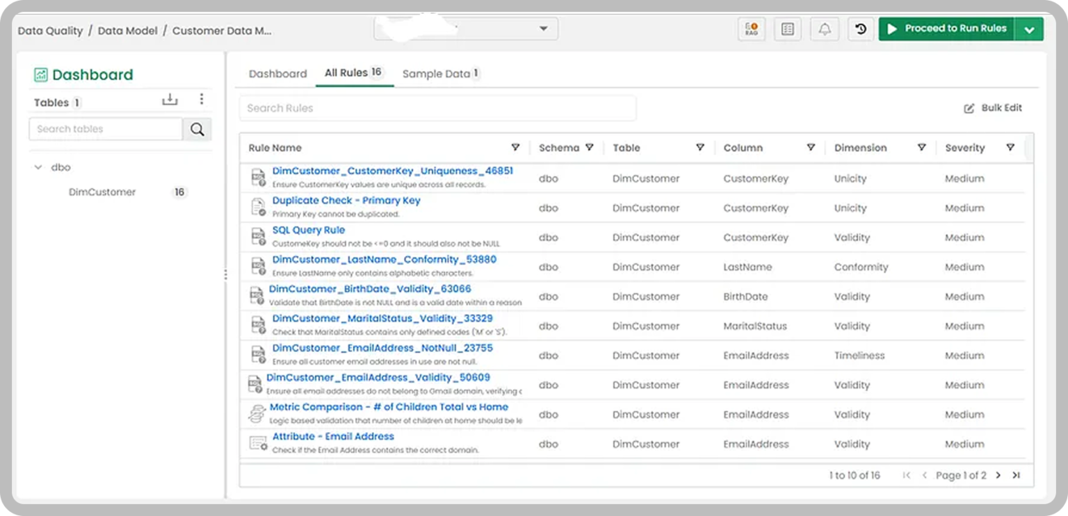
Task: Click Proceed to Run Rules button
Action: 947,29
